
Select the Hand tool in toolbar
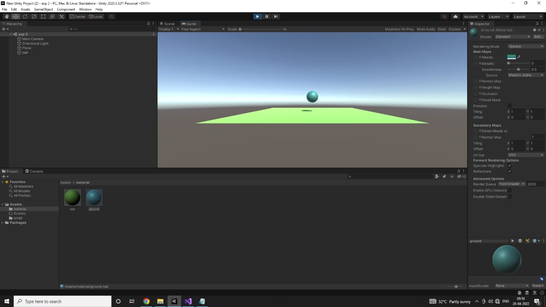[x=6, y=17]
